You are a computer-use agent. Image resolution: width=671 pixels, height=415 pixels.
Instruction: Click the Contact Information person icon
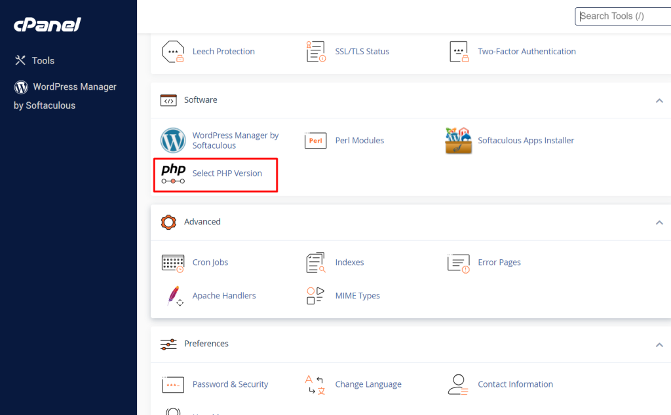tap(458, 385)
